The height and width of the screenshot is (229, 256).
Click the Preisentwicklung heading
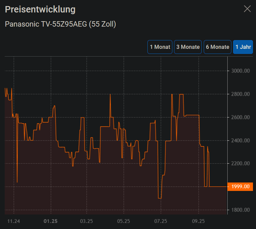coord(40,9)
